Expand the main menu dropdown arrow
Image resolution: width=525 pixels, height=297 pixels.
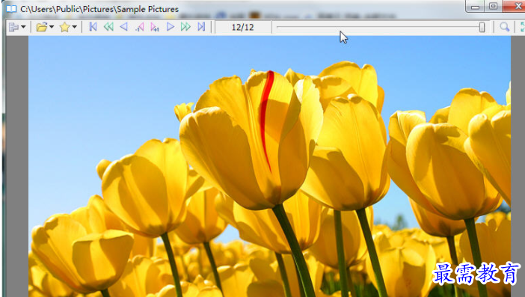23,27
